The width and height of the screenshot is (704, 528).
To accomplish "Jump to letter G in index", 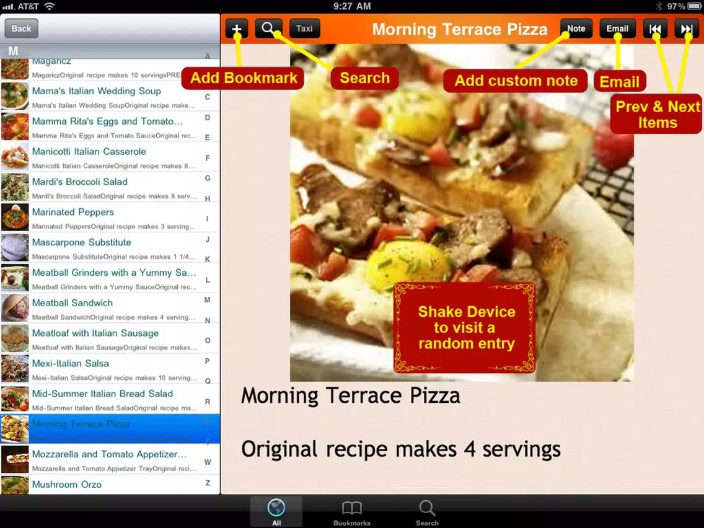I will point(208,178).
